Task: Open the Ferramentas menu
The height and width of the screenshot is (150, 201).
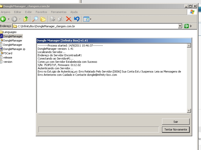Action: click(59, 12)
